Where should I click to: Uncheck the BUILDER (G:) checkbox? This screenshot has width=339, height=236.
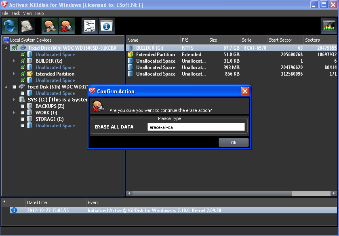pyautogui.click(x=23, y=61)
